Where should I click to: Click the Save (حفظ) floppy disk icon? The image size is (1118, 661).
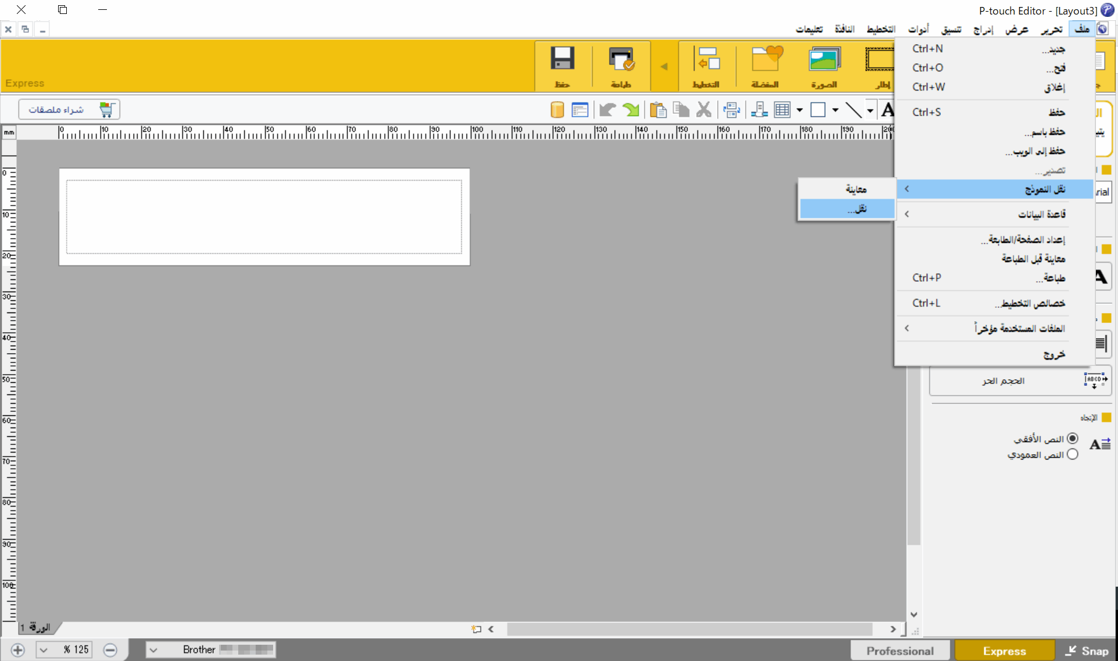562,65
